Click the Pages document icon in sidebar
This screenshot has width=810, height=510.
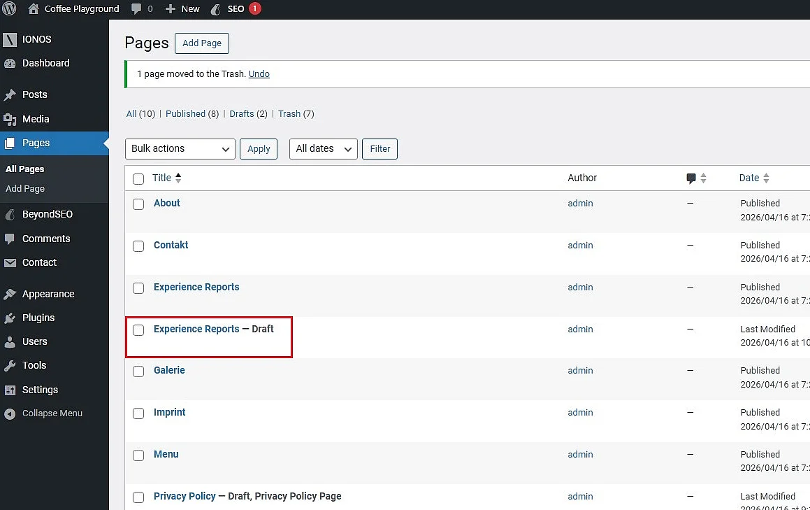click(x=10, y=143)
